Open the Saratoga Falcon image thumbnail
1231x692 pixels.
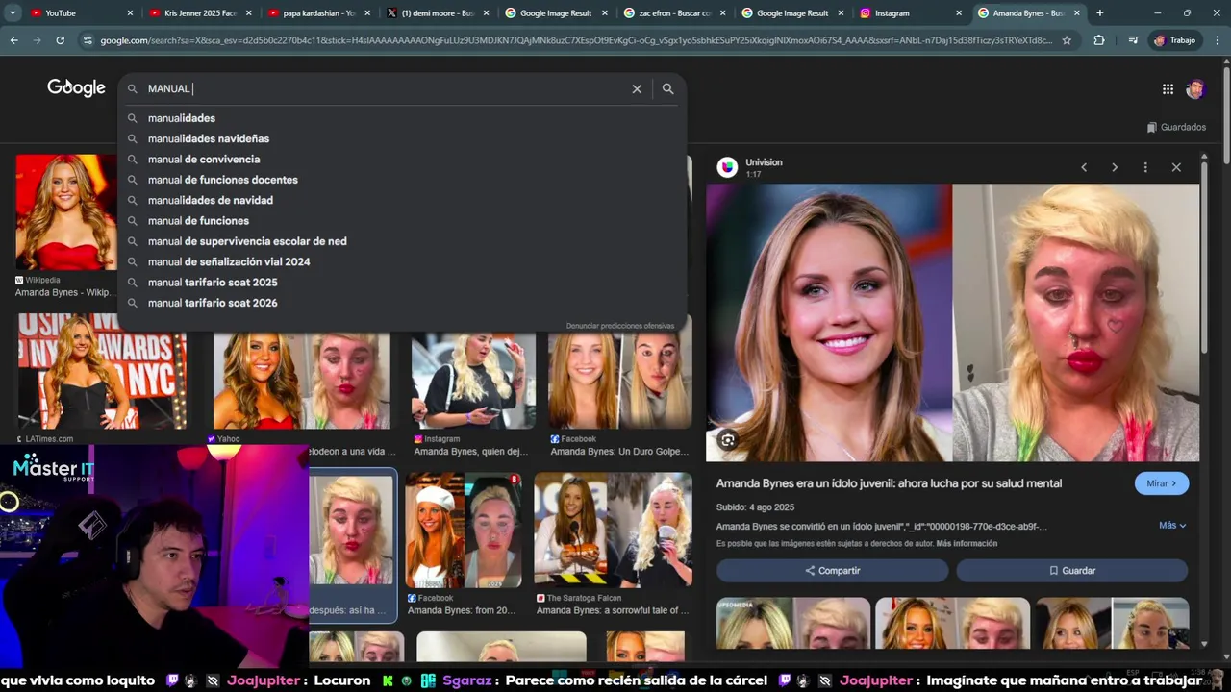coord(613,530)
